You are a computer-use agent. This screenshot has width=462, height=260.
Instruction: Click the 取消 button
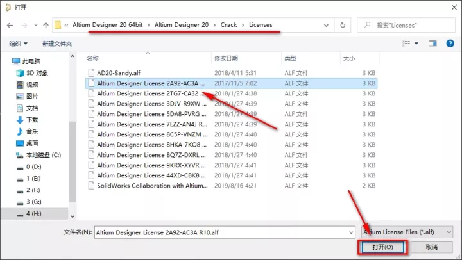coord(431,247)
